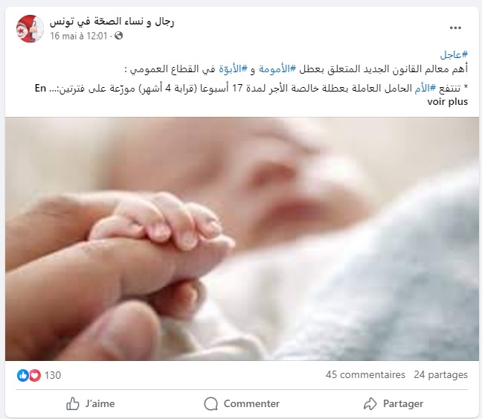Open the hashtag #عاجل

[454, 55]
